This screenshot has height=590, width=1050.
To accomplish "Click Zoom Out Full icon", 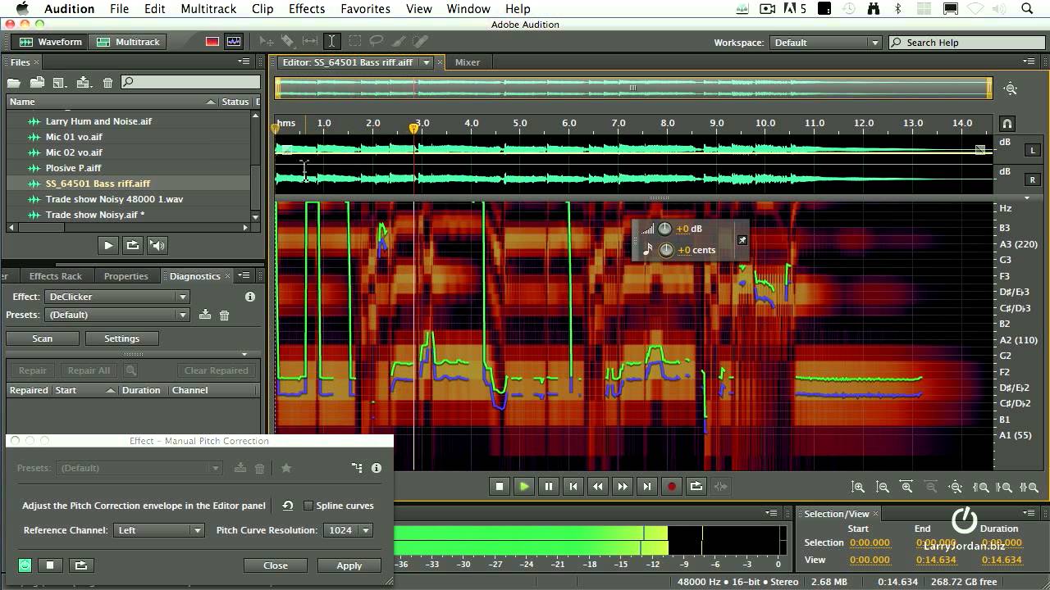I will [x=956, y=487].
